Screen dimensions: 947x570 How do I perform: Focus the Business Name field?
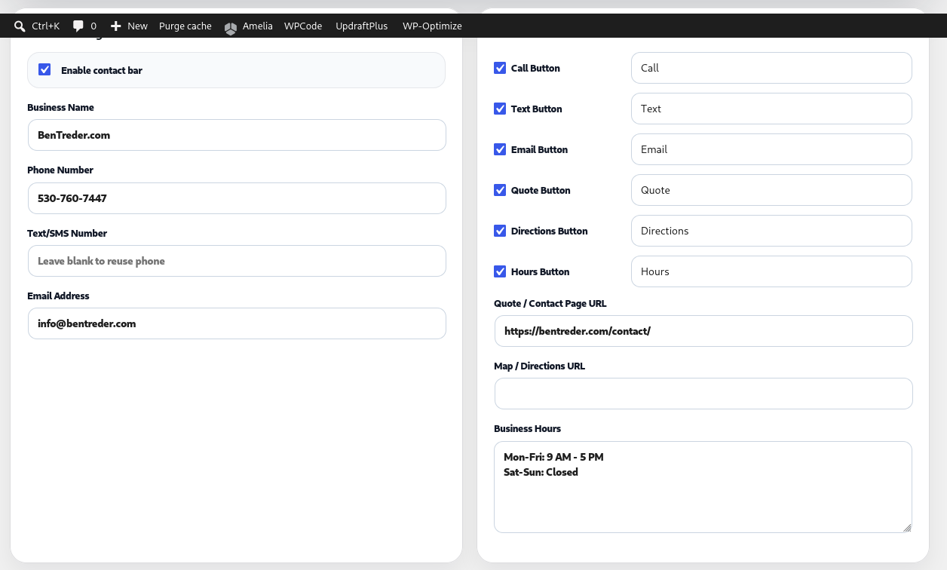[x=237, y=135]
